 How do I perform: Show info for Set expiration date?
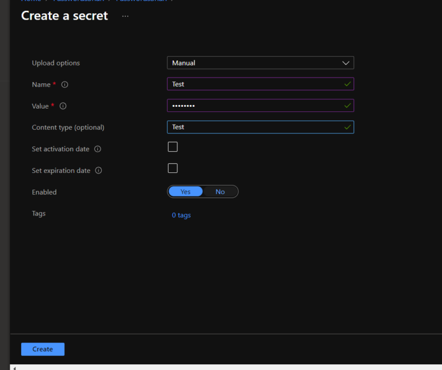(x=98, y=171)
